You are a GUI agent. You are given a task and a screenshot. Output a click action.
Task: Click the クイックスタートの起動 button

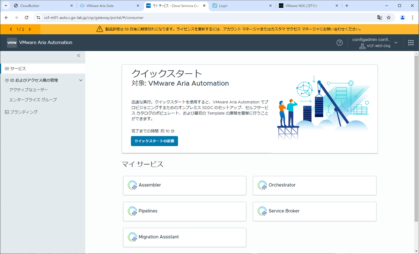[154, 141]
